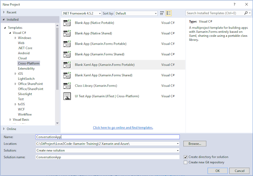Select Class Library (Xamarin.Forms) template name

(x=96, y=86)
